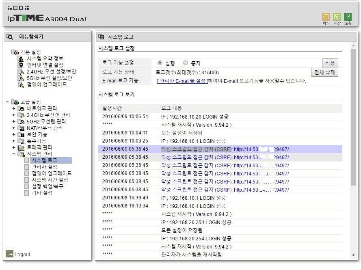Viewport: 361px width, 270px height.
Task: Select the 실행 radio button
Action: click(160, 63)
